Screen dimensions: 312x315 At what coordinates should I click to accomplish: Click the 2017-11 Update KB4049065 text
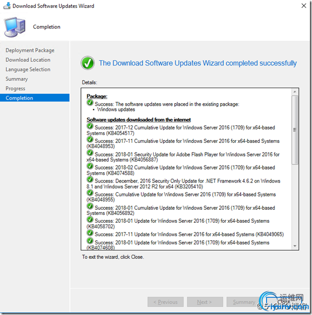189,235
